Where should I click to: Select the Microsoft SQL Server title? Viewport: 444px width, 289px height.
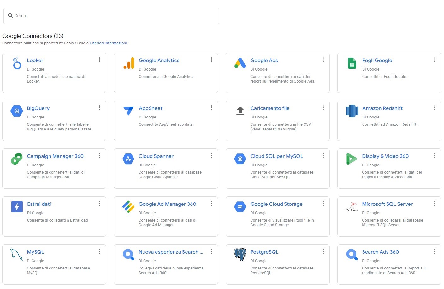[387, 204]
